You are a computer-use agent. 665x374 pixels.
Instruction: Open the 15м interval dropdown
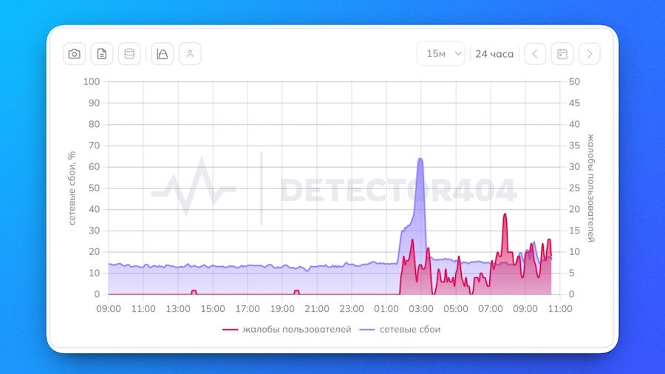click(440, 54)
